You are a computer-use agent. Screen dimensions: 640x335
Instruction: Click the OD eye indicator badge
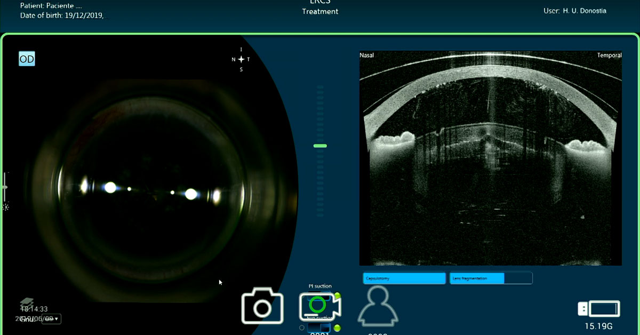pos(27,59)
